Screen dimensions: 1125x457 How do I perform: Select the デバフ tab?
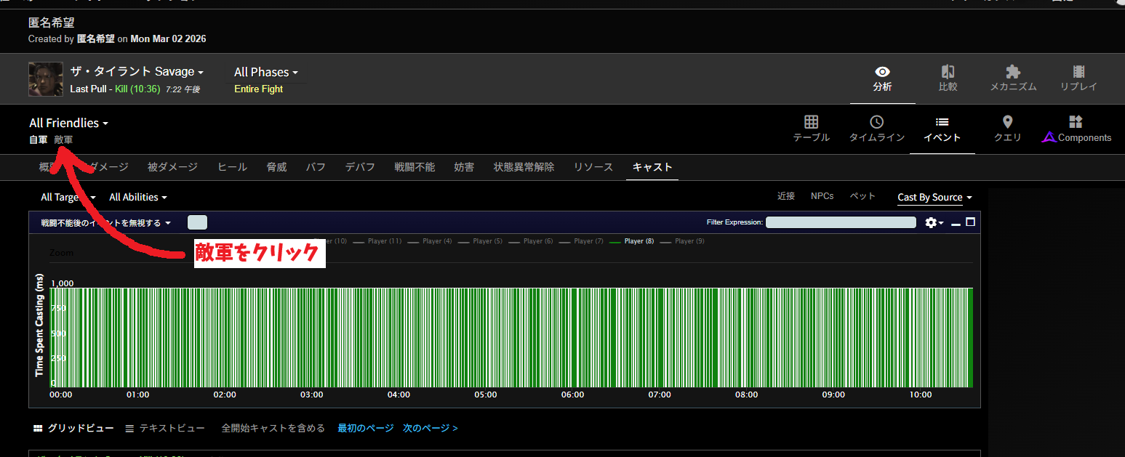(x=360, y=167)
